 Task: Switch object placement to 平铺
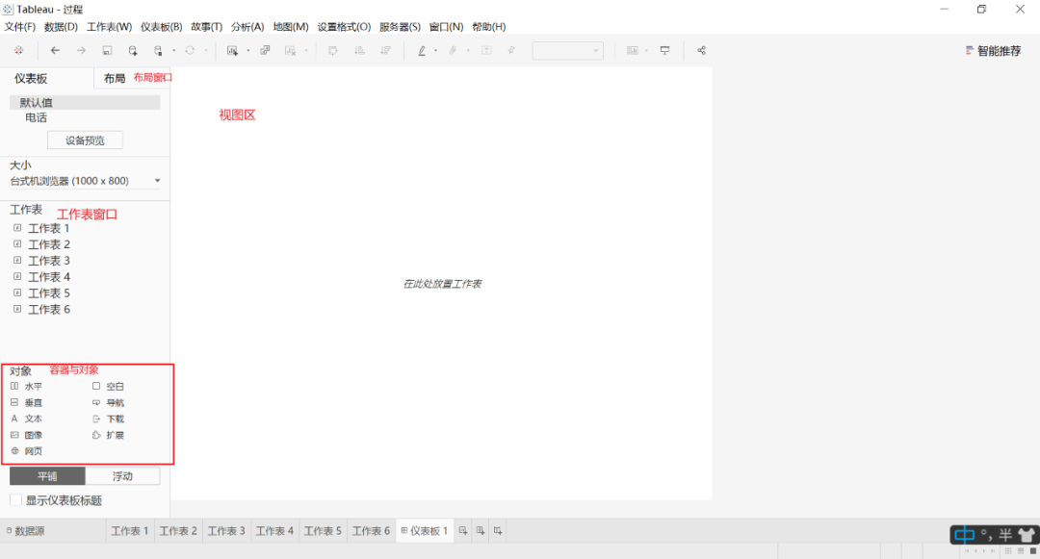point(48,475)
